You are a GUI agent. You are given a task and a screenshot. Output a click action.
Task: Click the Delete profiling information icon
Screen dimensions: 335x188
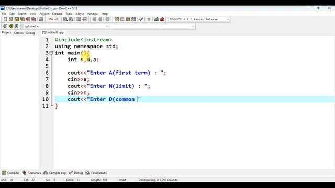pyautogui.click(x=162, y=19)
